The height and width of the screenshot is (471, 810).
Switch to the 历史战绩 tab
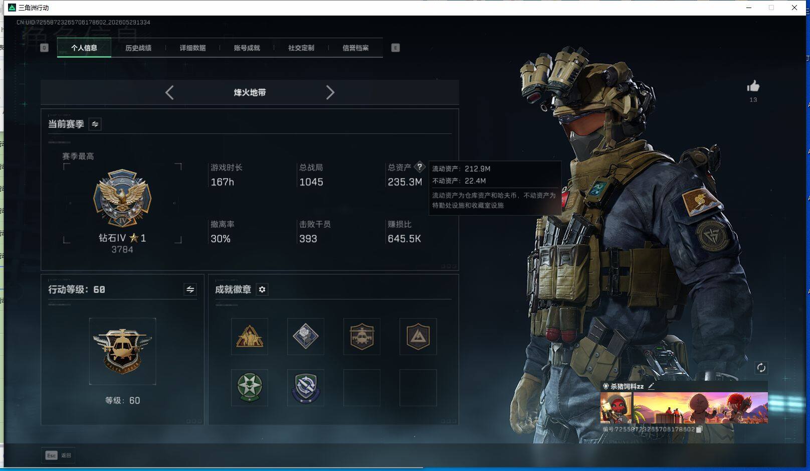click(138, 48)
